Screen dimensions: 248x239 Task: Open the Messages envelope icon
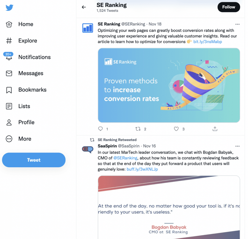point(9,73)
